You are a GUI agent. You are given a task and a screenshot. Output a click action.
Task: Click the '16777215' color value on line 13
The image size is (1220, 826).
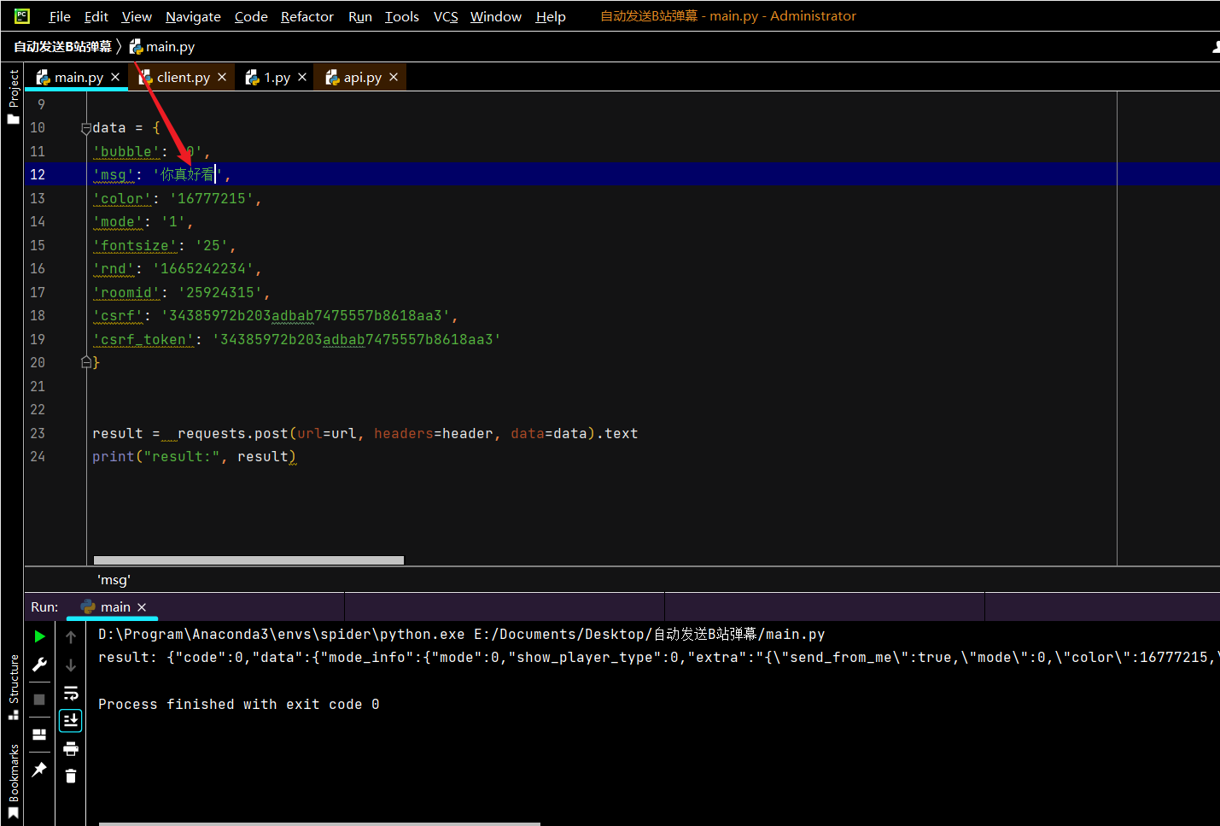[212, 198]
